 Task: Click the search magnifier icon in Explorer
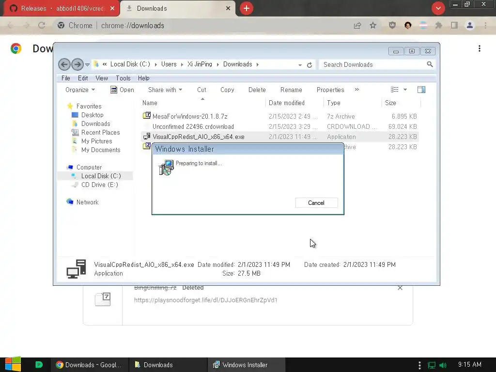430,64
